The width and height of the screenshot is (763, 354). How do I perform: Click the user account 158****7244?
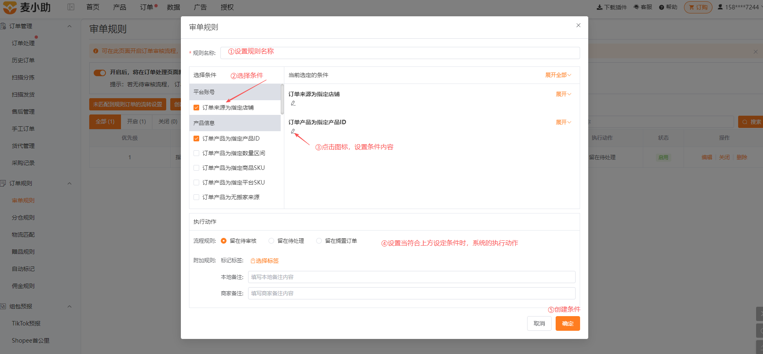click(738, 7)
